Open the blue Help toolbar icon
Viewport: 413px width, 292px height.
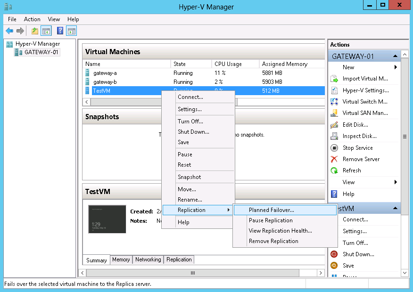(x=60, y=31)
